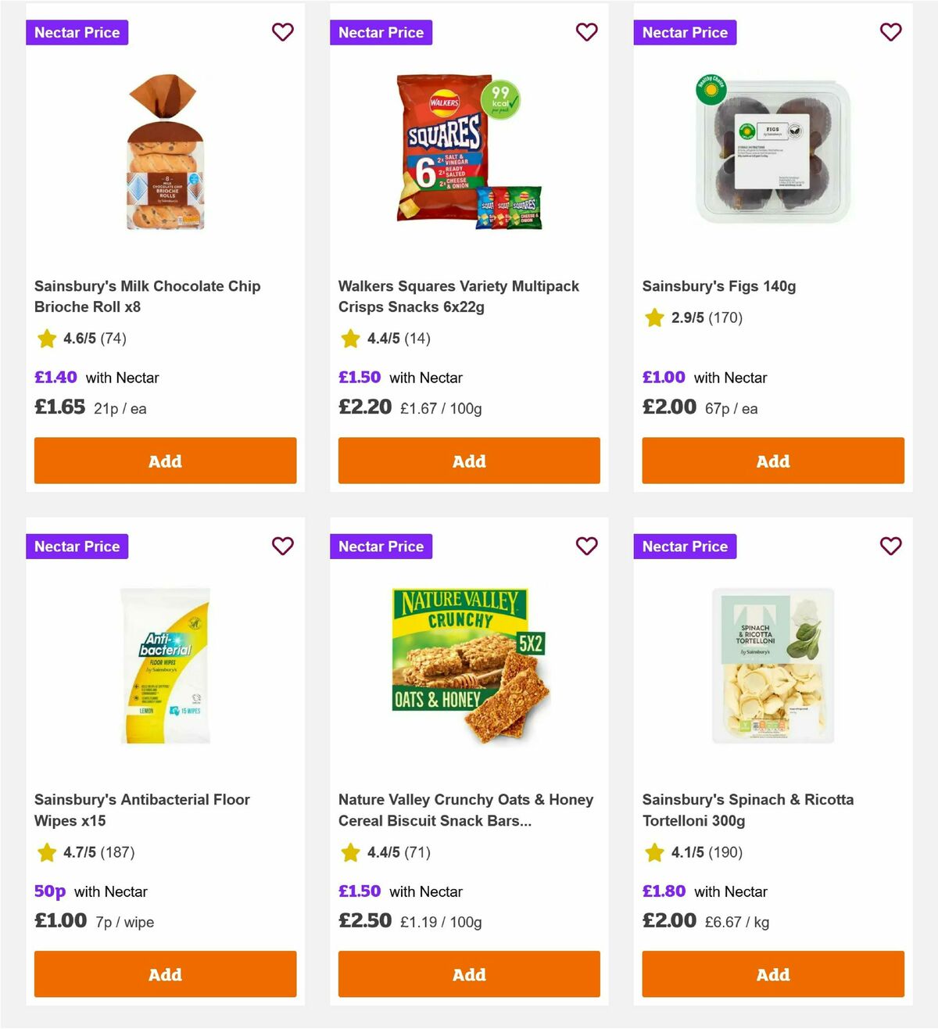938x1029 pixels.
Task: Favourite the Milk Chocolate Chip Brioche Roll
Action: tap(282, 32)
